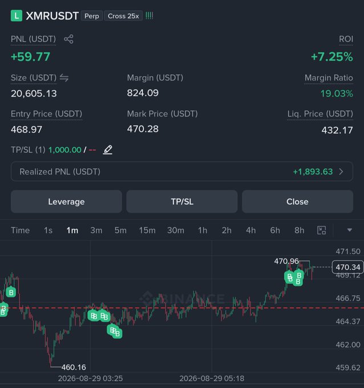
Task: Switch chart to 5m interval
Action: [x=120, y=231]
